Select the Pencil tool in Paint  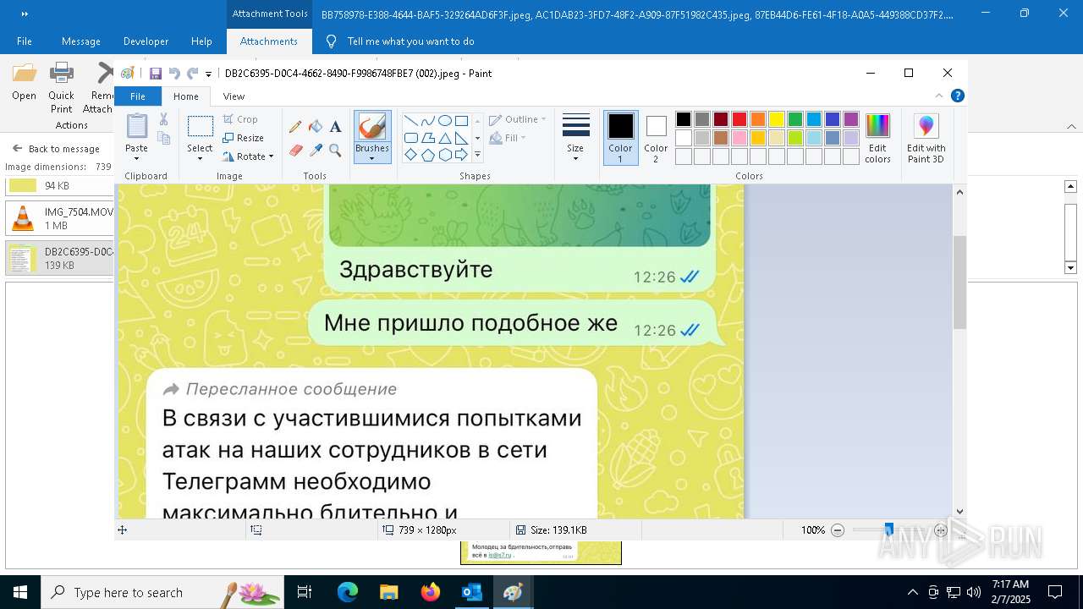295,127
